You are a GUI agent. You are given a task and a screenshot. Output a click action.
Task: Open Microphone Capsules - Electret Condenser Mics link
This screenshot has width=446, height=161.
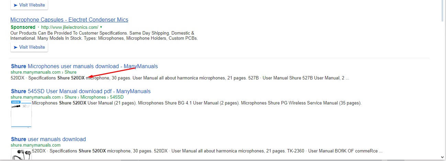click(69, 20)
